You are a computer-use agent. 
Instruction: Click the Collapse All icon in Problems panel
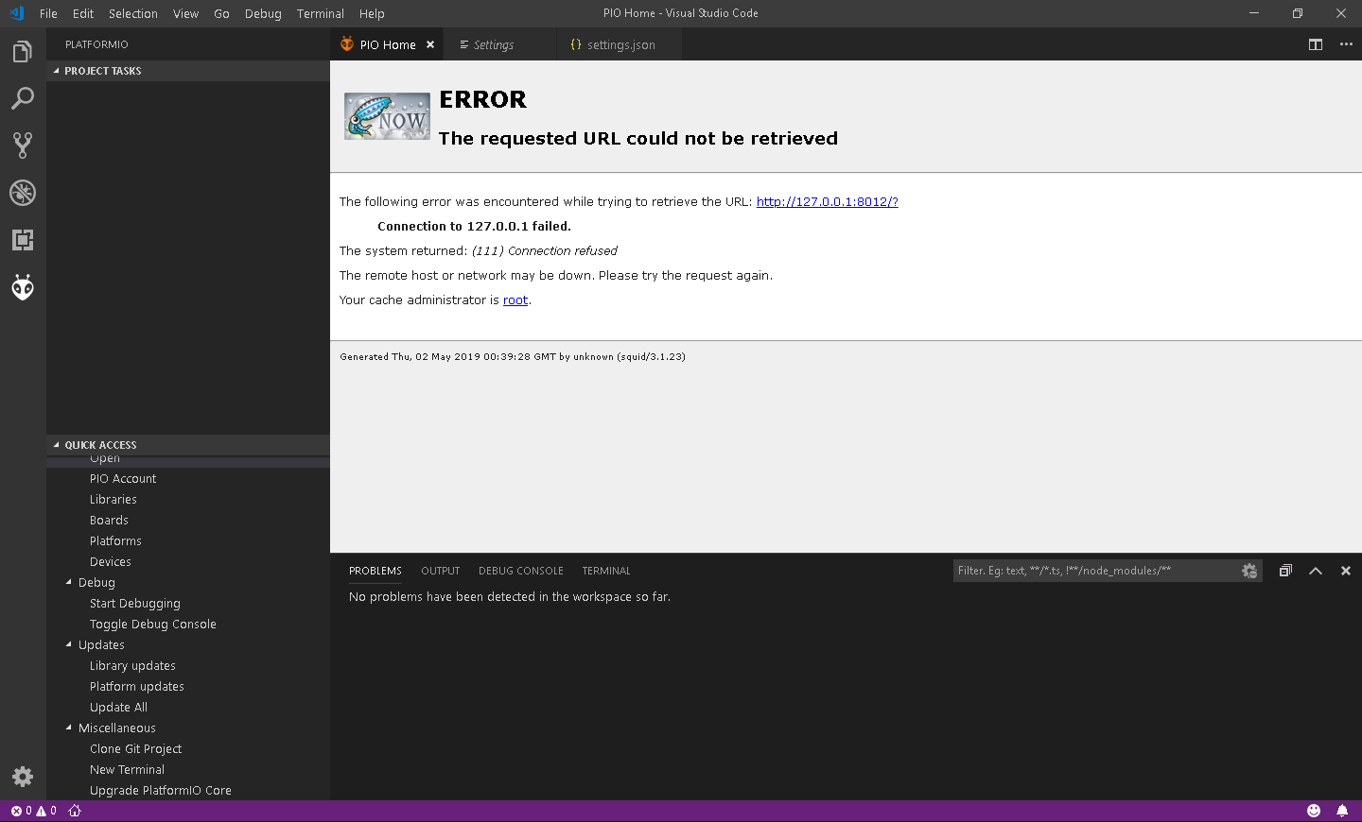coord(1285,571)
